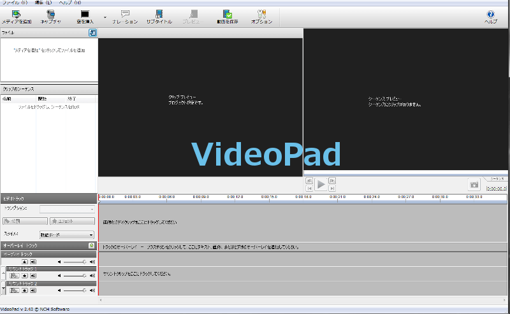Toggle mute button on サウンドトラック 1
Image resolution: width=510 pixels, height=314 pixels.
pos(33,276)
